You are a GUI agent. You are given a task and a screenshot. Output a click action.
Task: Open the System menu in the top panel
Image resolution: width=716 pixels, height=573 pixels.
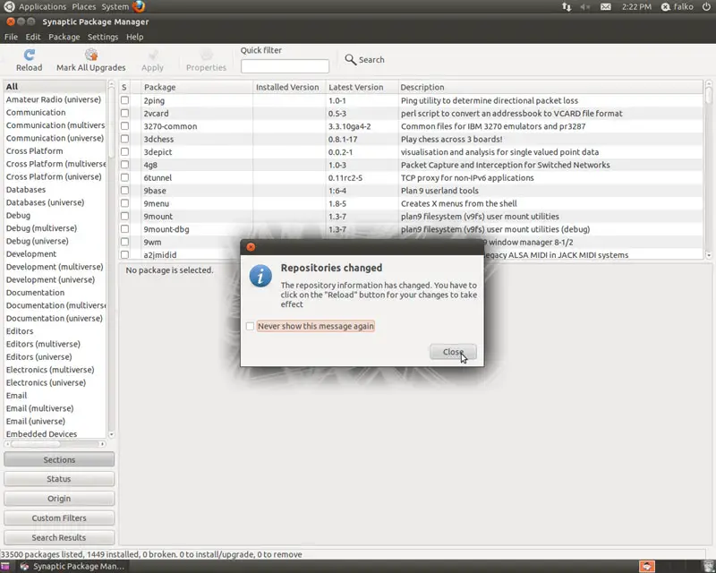[115, 7]
